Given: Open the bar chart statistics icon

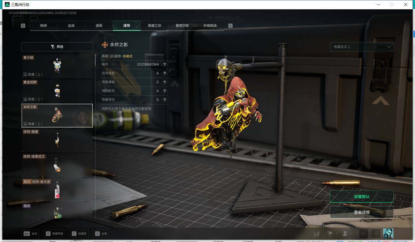Looking at the screenshot, I should 317,234.
